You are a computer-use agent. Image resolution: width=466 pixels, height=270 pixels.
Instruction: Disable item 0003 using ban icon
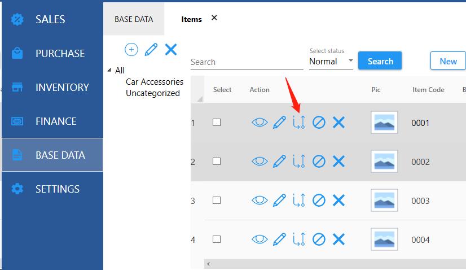(x=319, y=201)
